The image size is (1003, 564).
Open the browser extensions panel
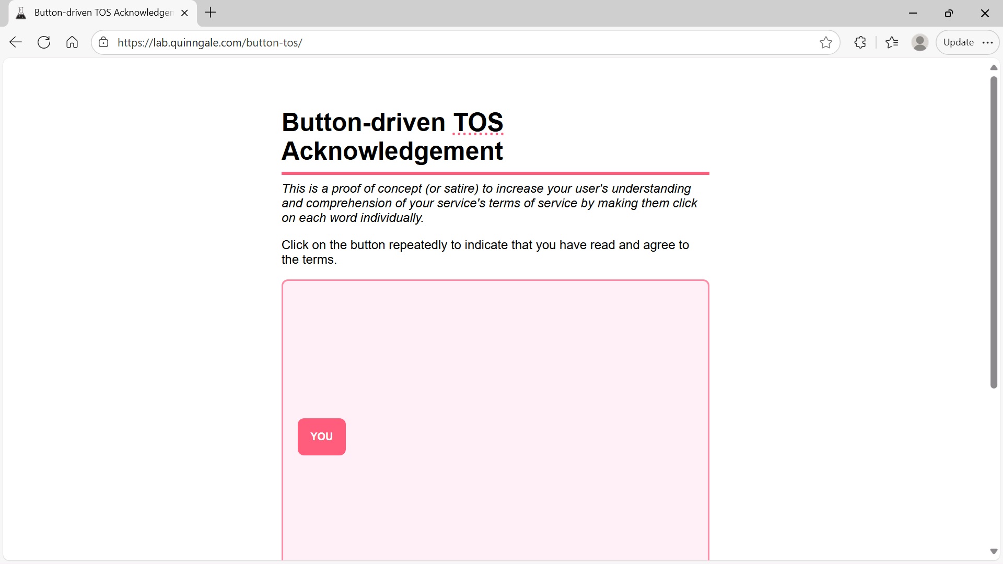(860, 42)
